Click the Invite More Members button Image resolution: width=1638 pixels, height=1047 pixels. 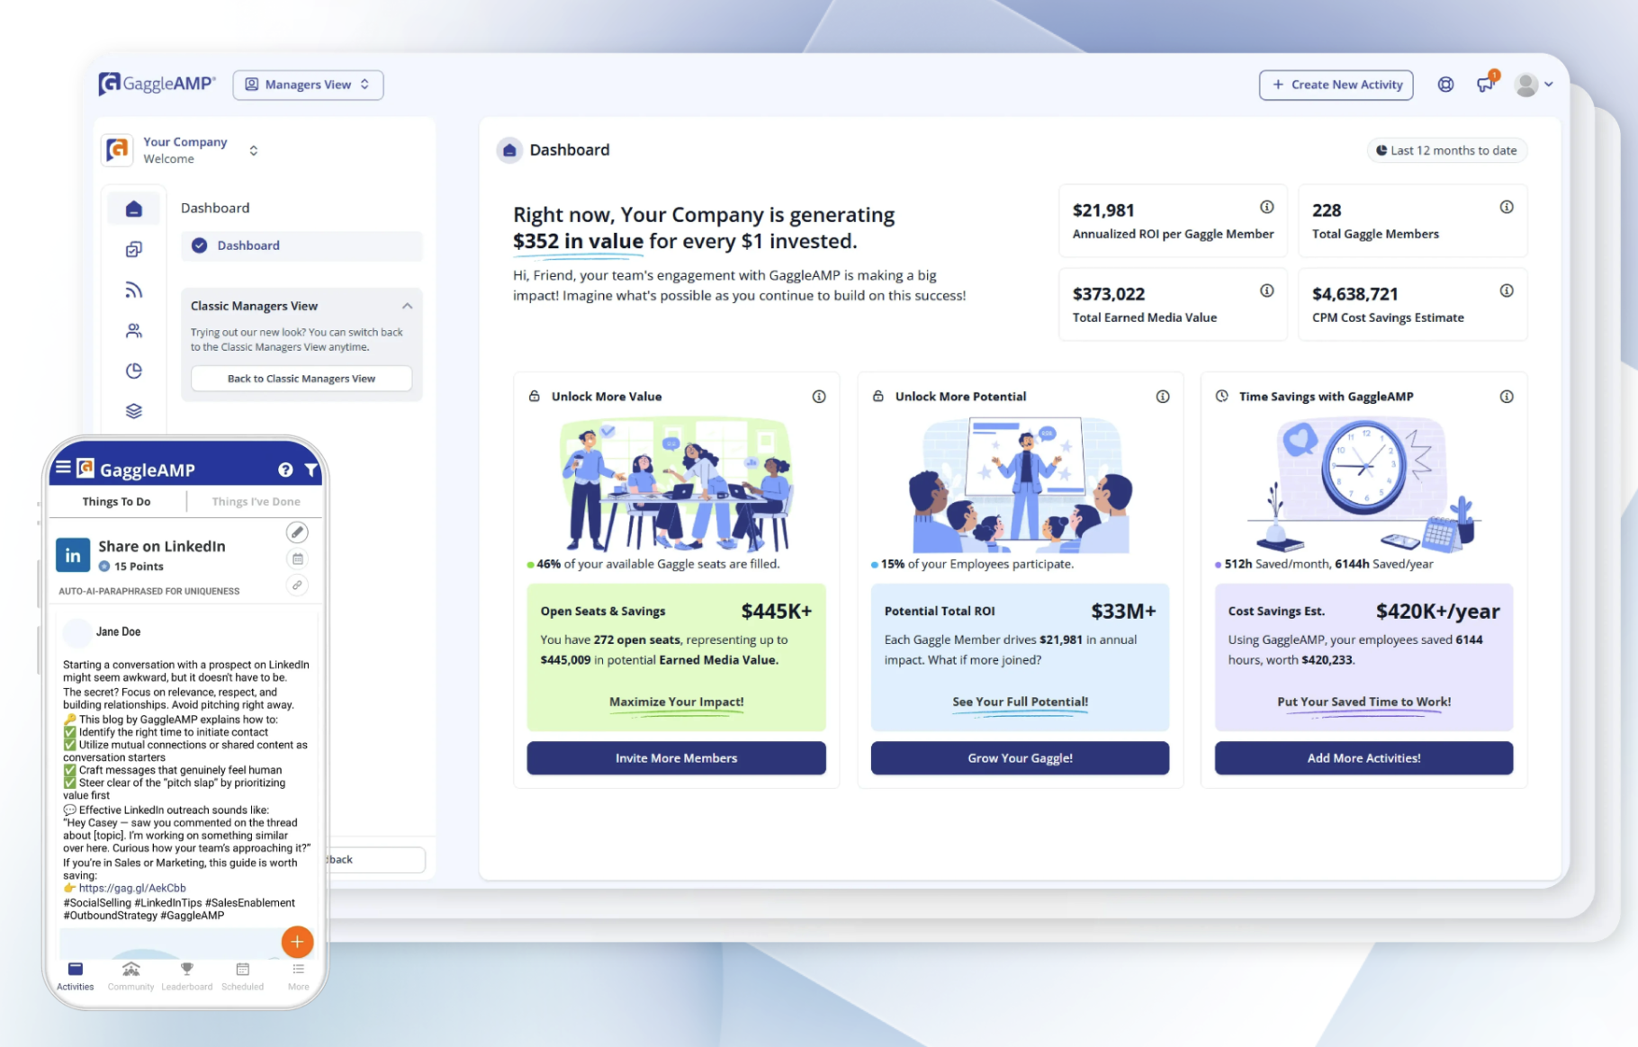point(676,757)
